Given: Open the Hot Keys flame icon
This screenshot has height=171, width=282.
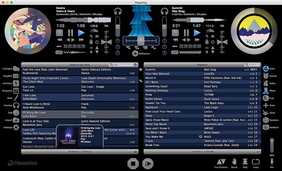Looking at the screenshot, I should click(16, 83).
